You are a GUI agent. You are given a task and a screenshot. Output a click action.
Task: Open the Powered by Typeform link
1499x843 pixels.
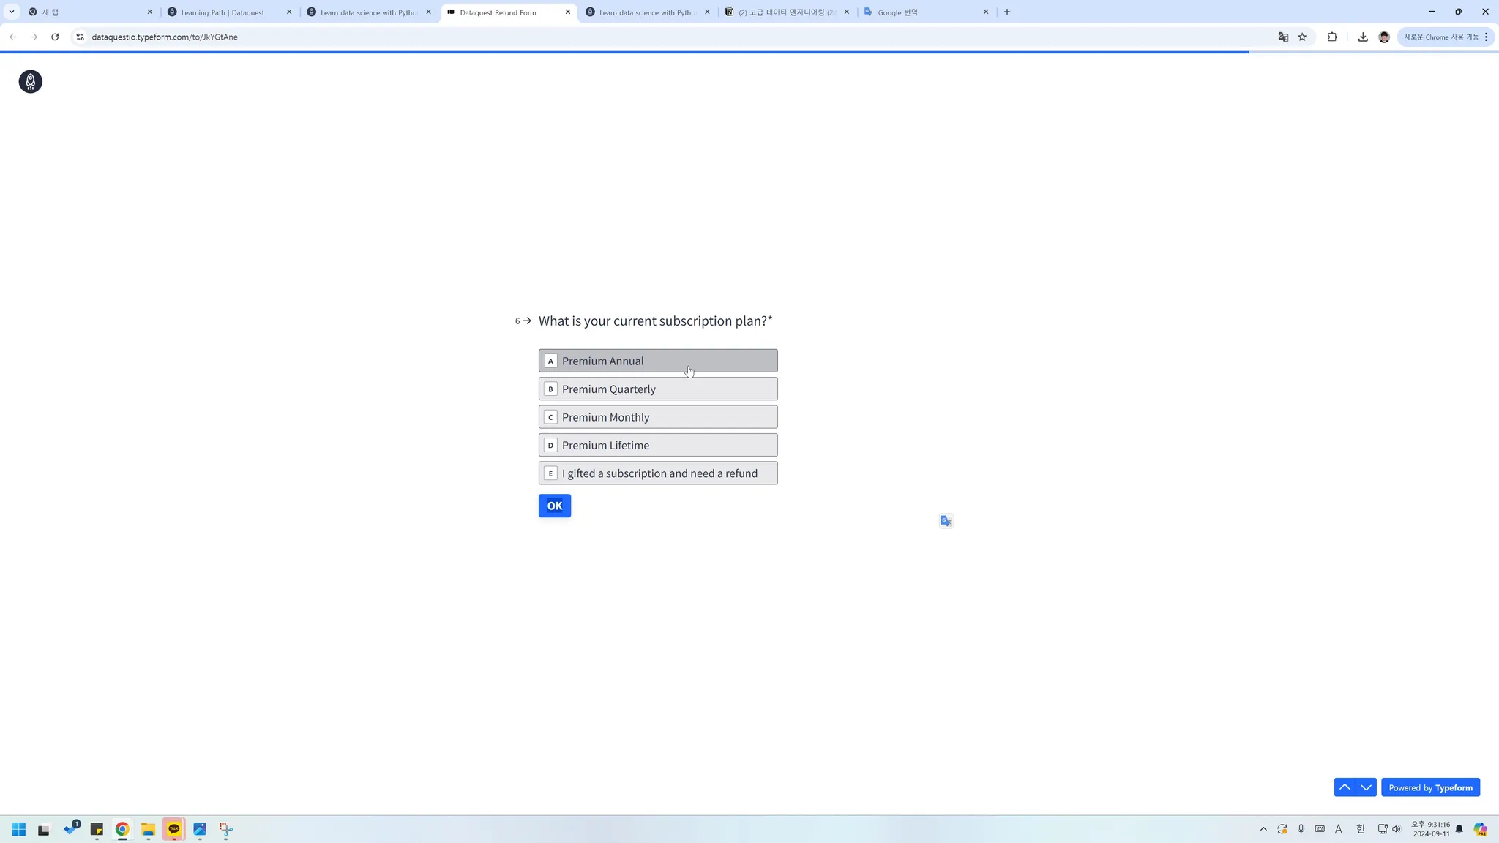tap(1430, 787)
